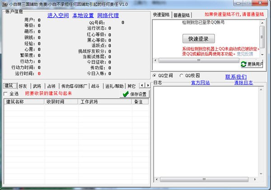The width and height of the screenshot is (271, 190).
Task: Click login panel scroll down arrow
Action: click(262, 54)
